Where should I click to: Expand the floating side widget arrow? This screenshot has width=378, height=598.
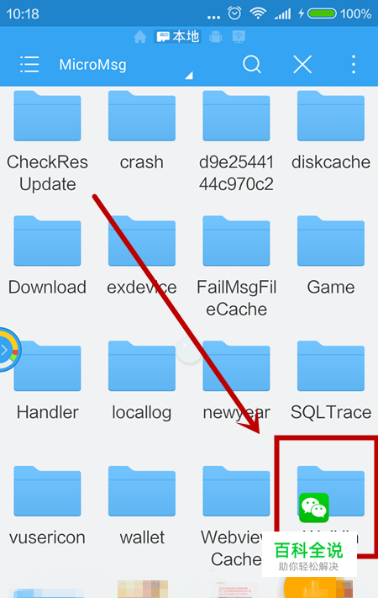click(x=4, y=350)
